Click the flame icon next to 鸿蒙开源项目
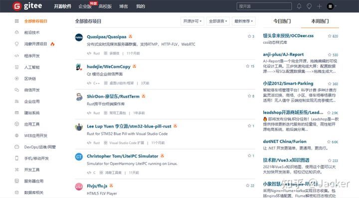Viewport: 359px width, 198px height. coord(52,44)
